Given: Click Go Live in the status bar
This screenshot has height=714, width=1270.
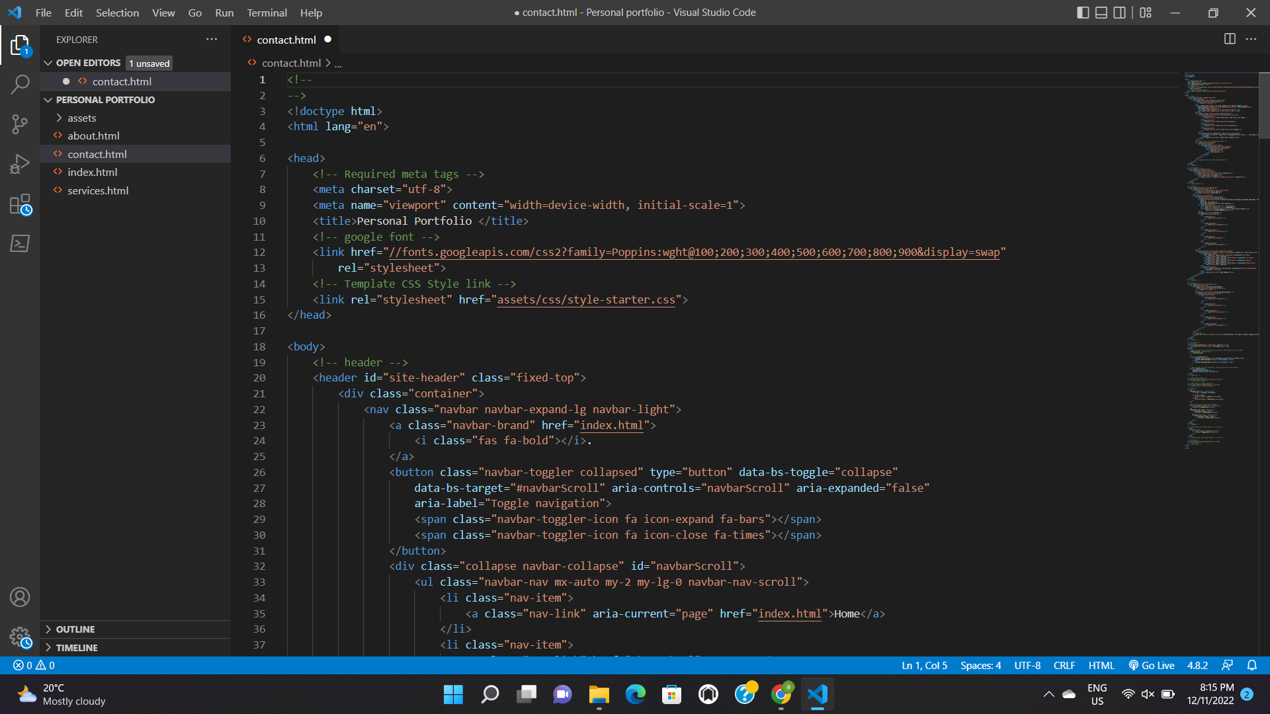Looking at the screenshot, I should (x=1152, y=665).
